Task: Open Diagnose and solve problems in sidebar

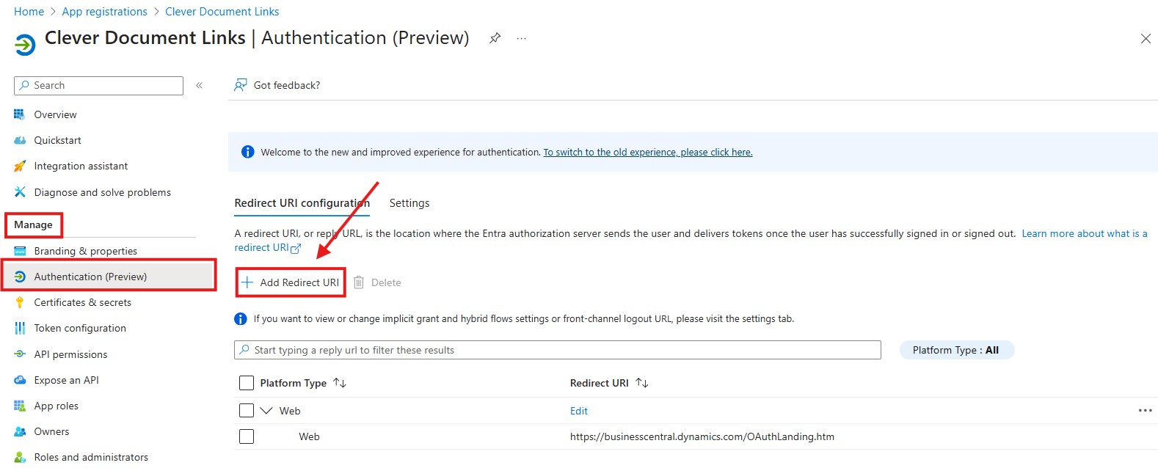Action: [104, 192]
